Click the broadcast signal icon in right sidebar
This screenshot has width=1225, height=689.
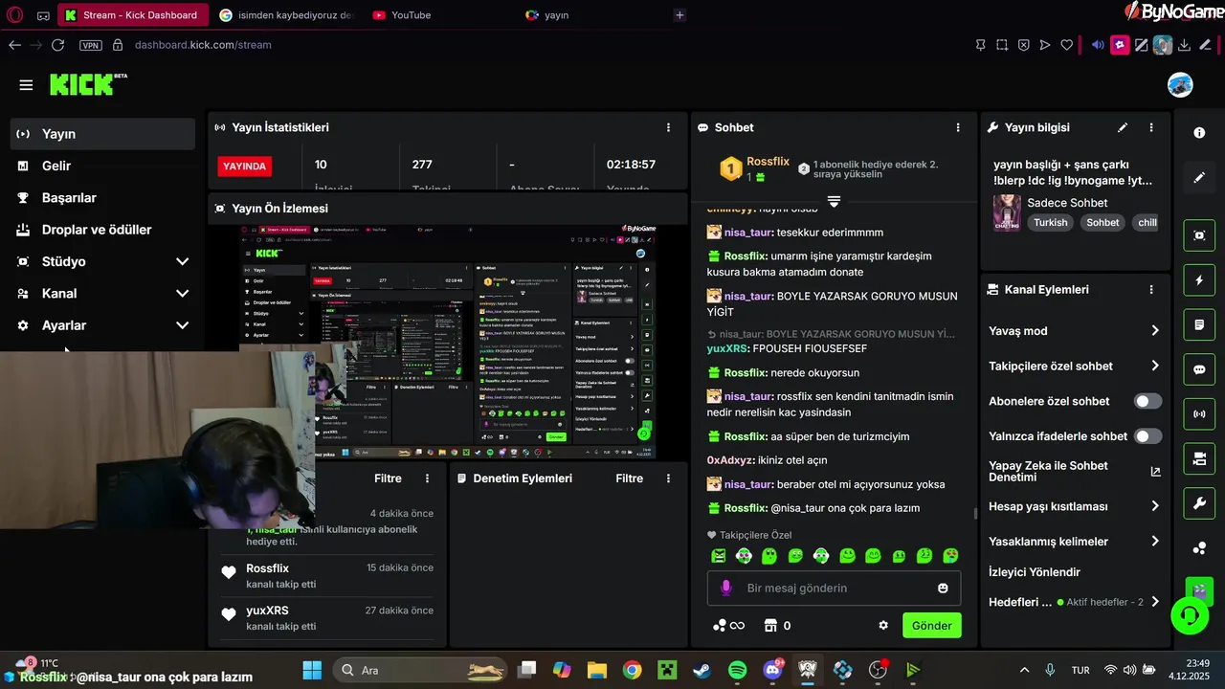pyautogui.click(x=1199, y=414)
